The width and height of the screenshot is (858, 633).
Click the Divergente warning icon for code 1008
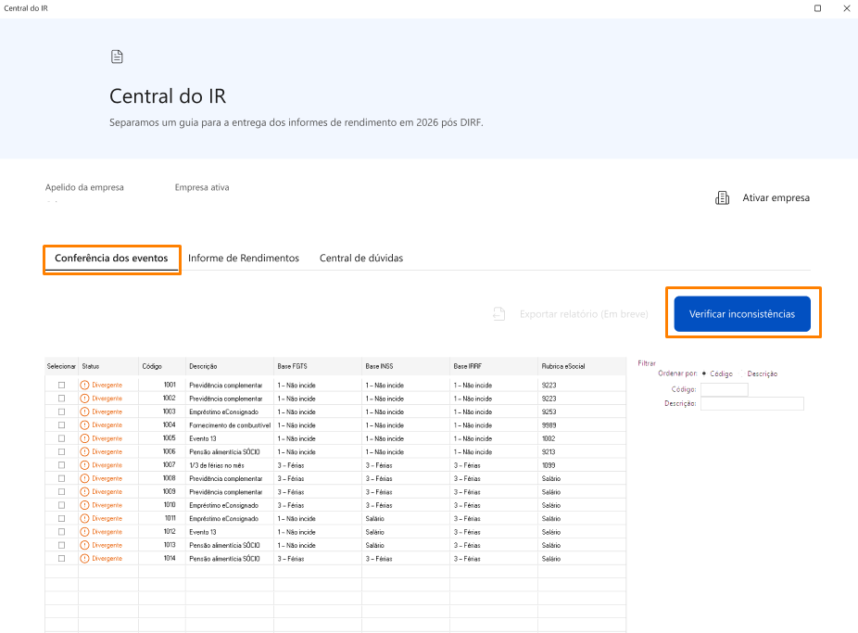point(85,479)
